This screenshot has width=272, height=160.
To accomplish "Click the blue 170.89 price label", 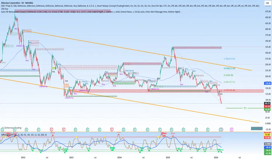I will (x=267, y=83).
